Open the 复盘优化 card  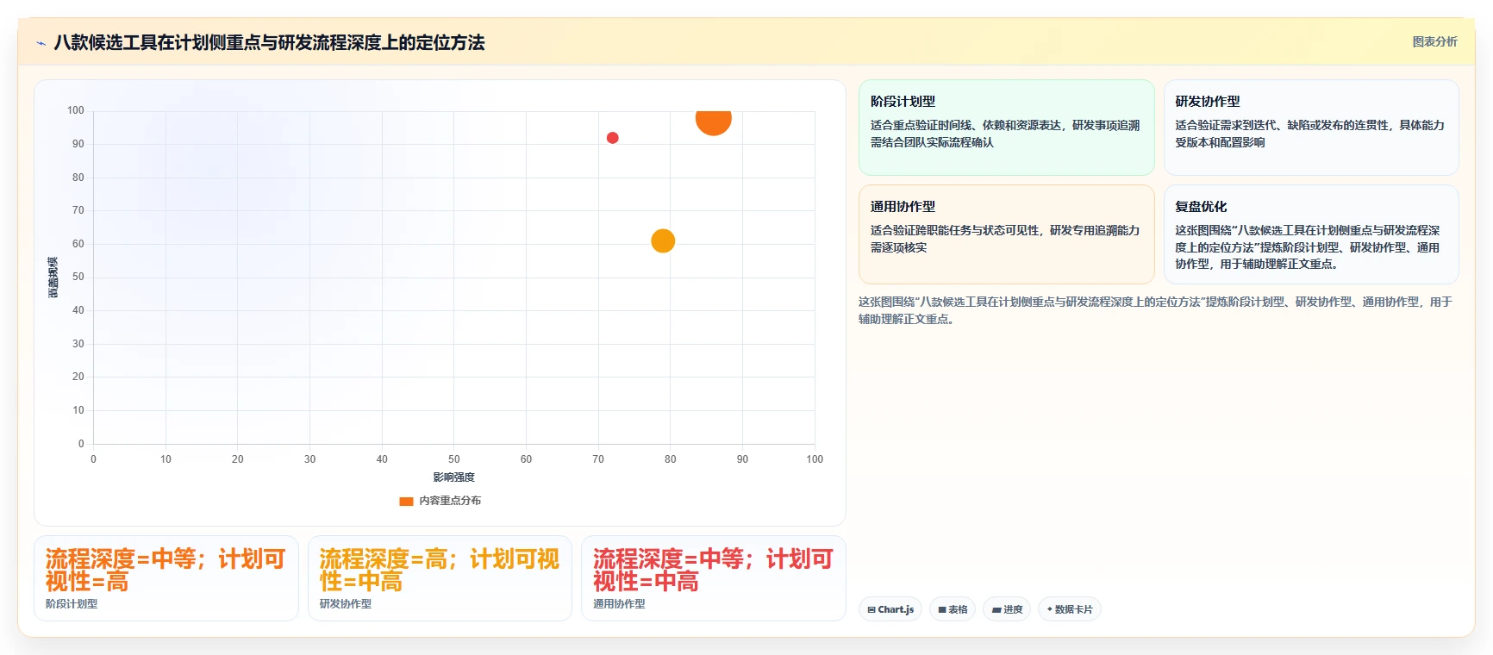tap(1311, 234)
